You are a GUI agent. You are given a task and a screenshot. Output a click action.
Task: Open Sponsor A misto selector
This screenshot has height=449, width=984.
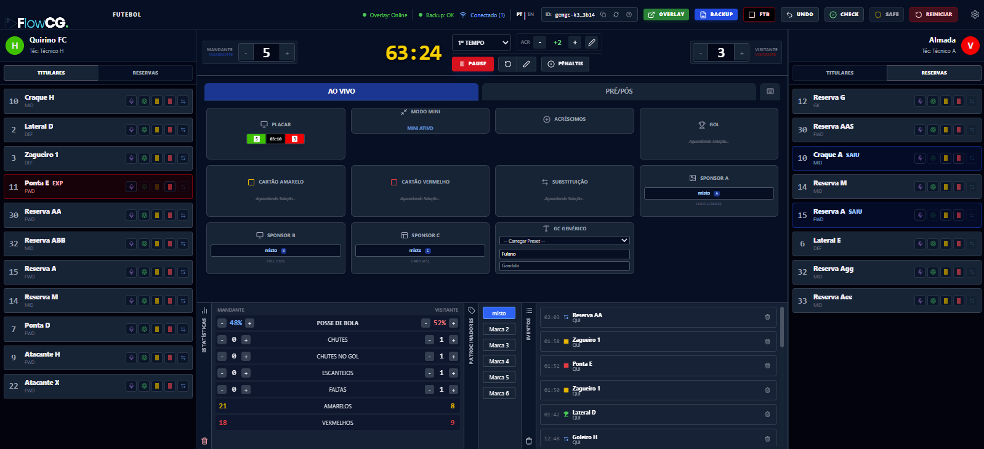point(709,193)
